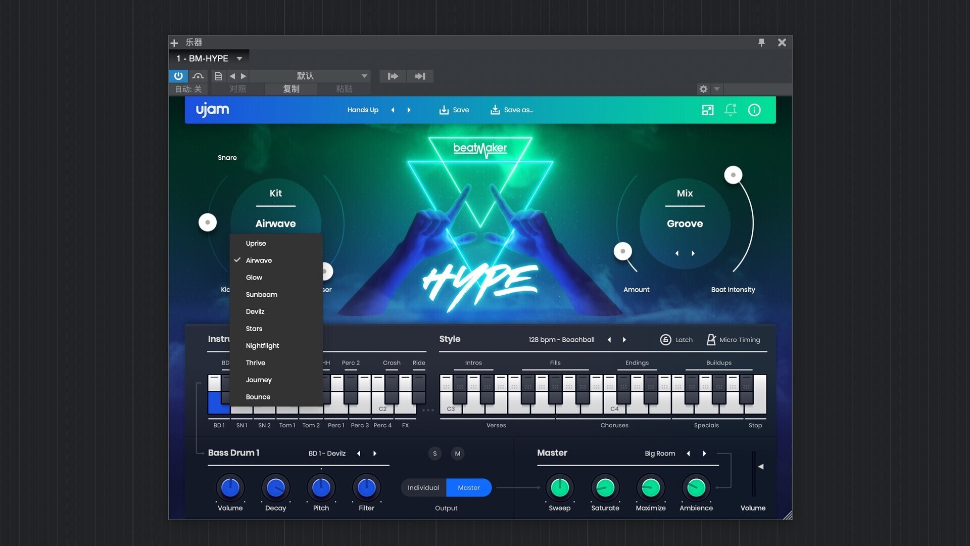This screenshot has height=546, width=970.
Task: Click the Decay knob
Action: tap(276, 488)
